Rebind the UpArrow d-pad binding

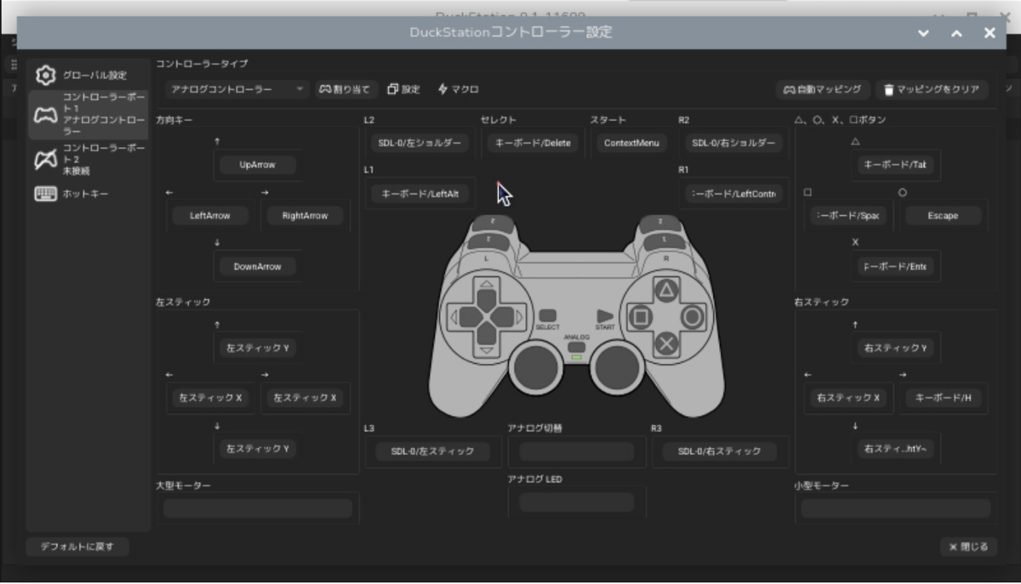coord(258,165)
